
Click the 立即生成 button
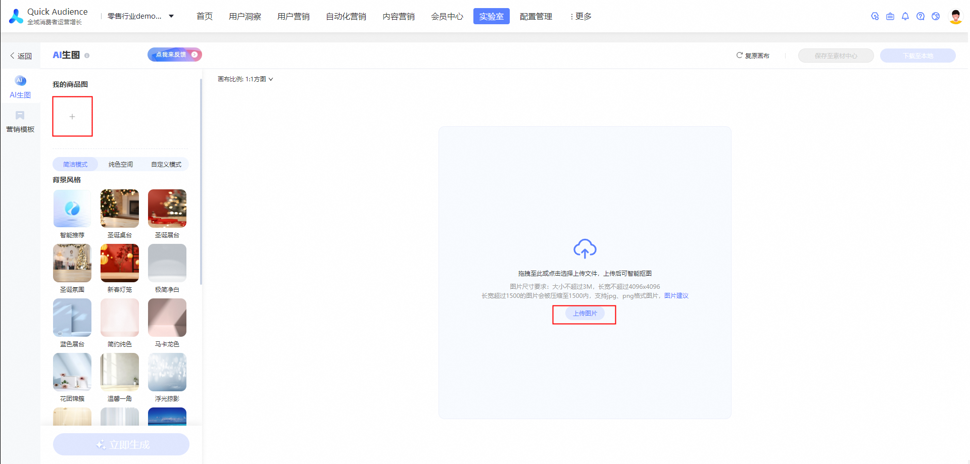(121, 444)
